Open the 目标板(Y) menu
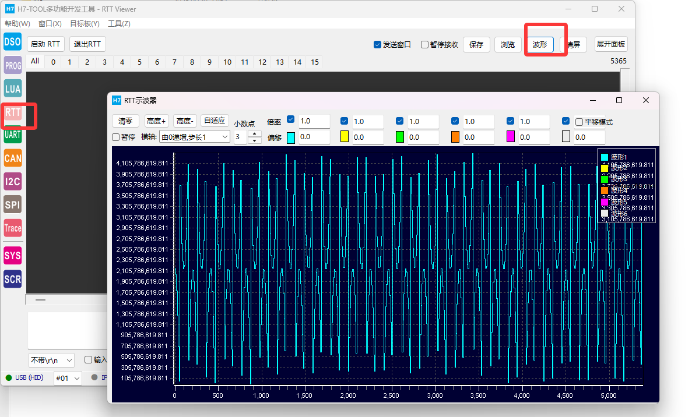 click(85, 24)
